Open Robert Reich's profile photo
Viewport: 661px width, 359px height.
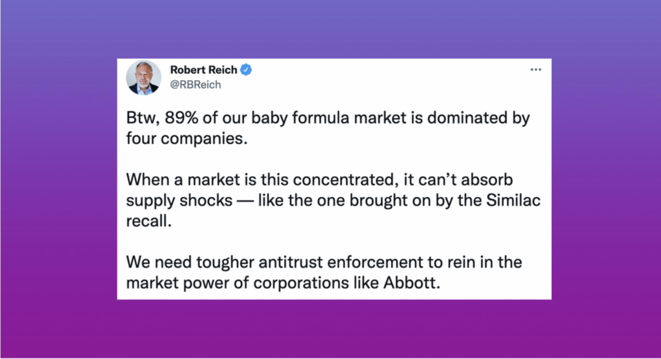click(x=144, y=77)
